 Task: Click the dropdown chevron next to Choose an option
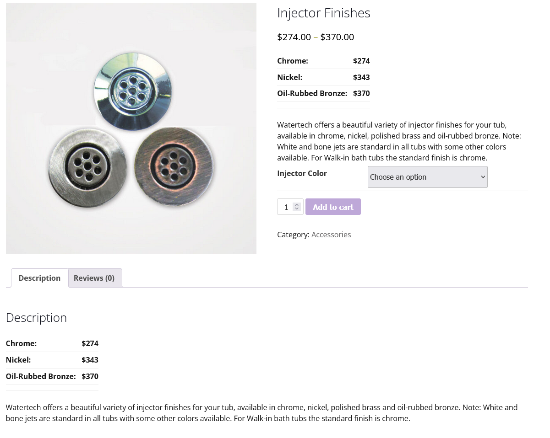tap(482, 177)
